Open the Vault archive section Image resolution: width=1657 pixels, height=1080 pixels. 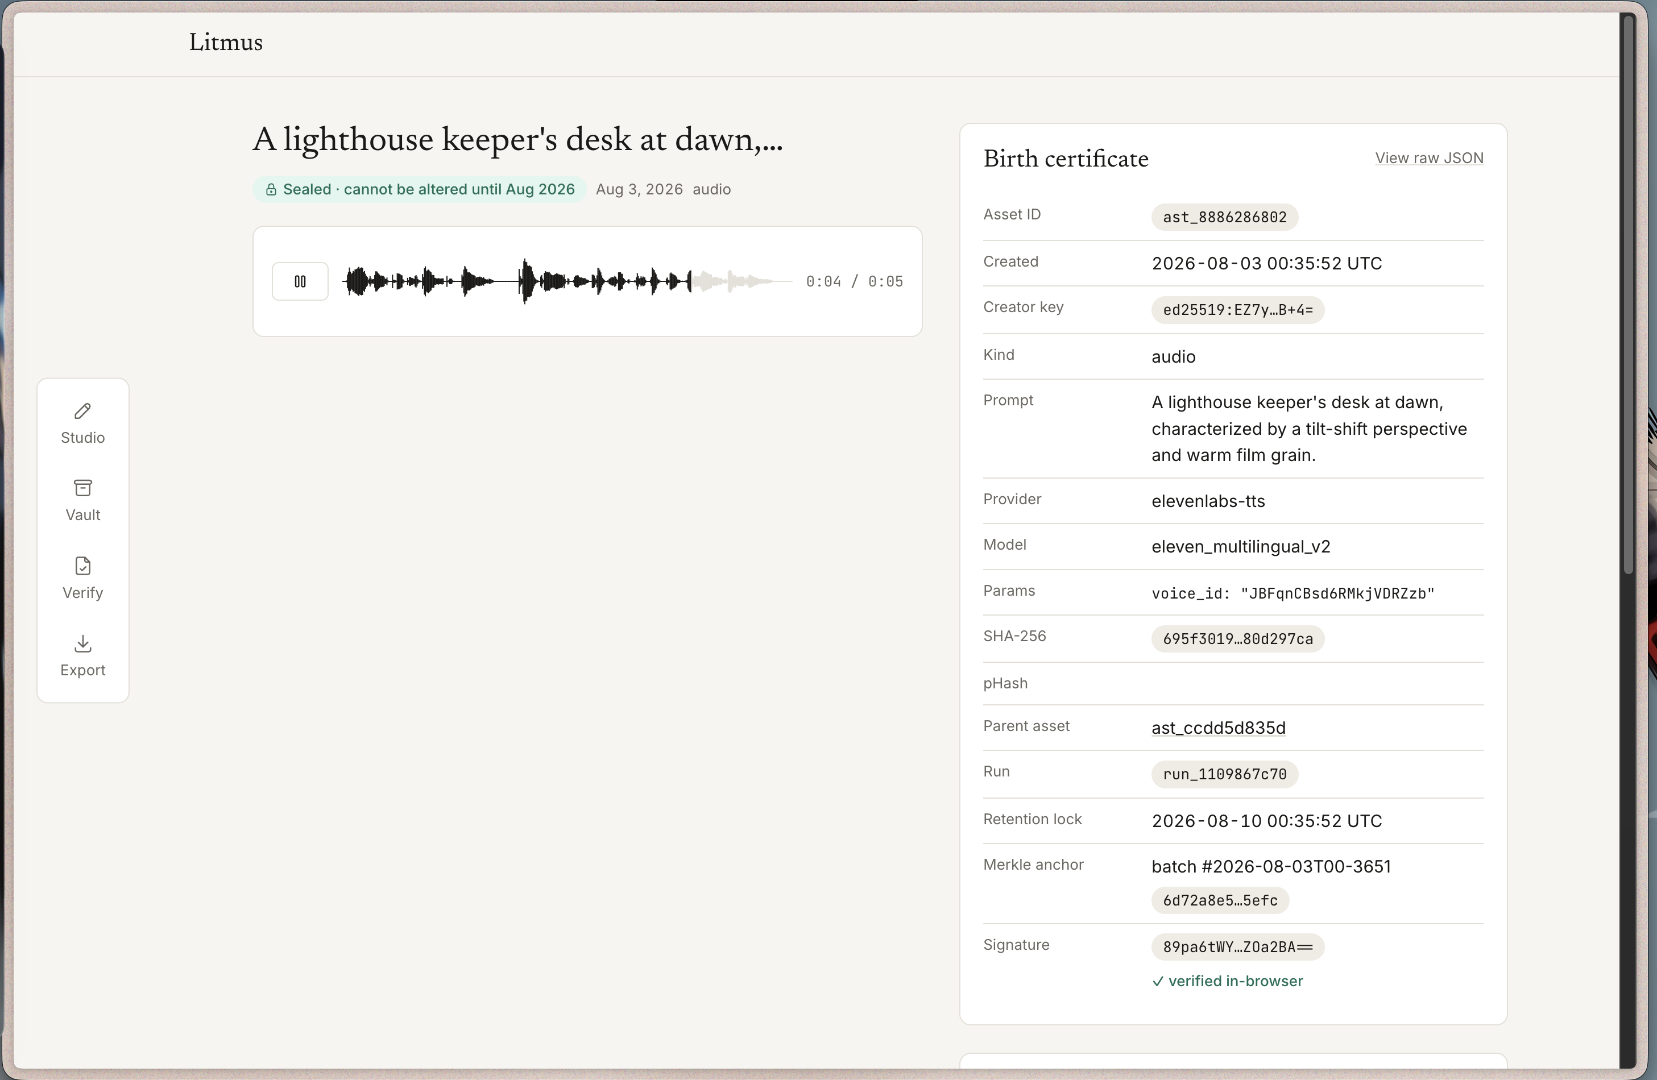coord(83,500)
